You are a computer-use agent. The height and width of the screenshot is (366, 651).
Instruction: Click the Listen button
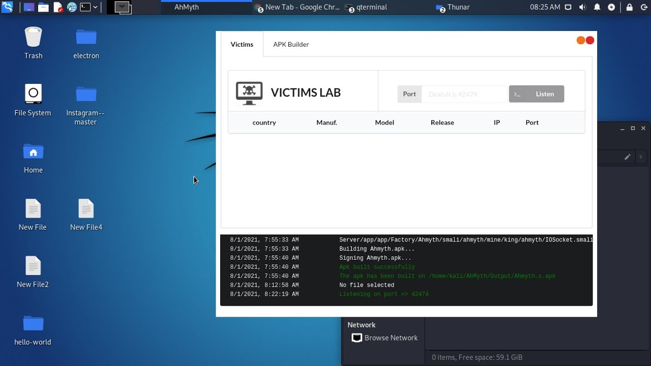pos(537,94)
